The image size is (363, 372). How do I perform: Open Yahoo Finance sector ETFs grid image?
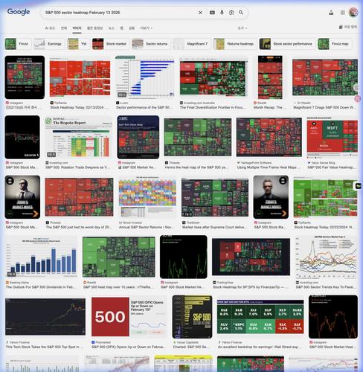pos(260,317)
